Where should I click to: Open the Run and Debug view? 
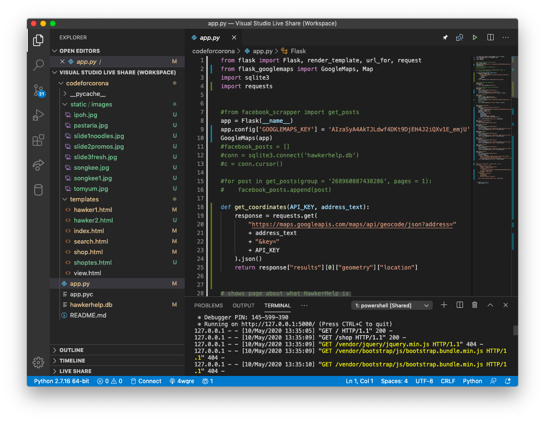(38, 115)
